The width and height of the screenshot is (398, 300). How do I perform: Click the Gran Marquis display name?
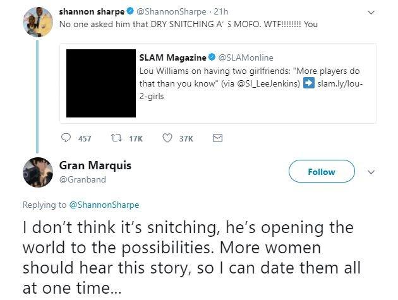pyautogui.click(x=95, y=165)
